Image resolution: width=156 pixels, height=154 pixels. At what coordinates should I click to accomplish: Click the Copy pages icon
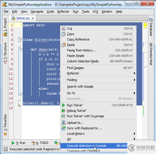point(63,34)
